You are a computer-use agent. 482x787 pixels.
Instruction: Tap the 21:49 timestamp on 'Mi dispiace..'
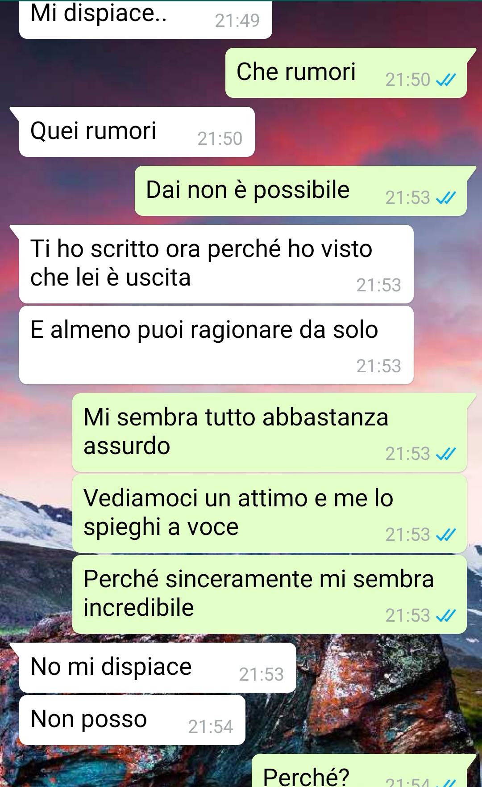point(237,21)
